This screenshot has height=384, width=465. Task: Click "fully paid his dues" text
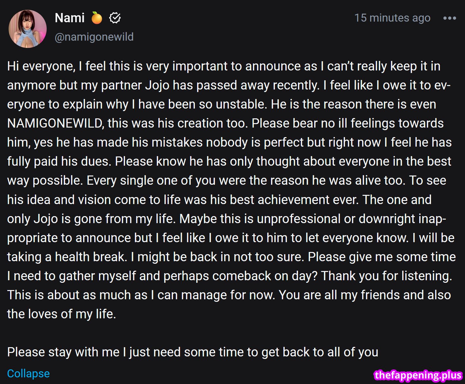pos(59,162)
